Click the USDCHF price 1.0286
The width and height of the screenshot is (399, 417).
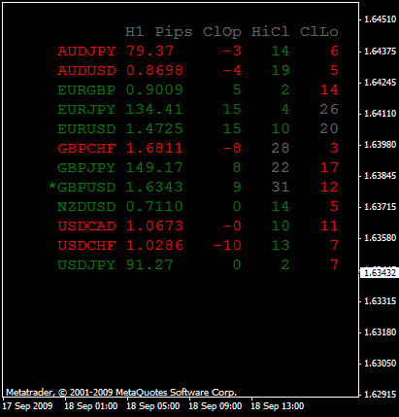pos(154,246)
